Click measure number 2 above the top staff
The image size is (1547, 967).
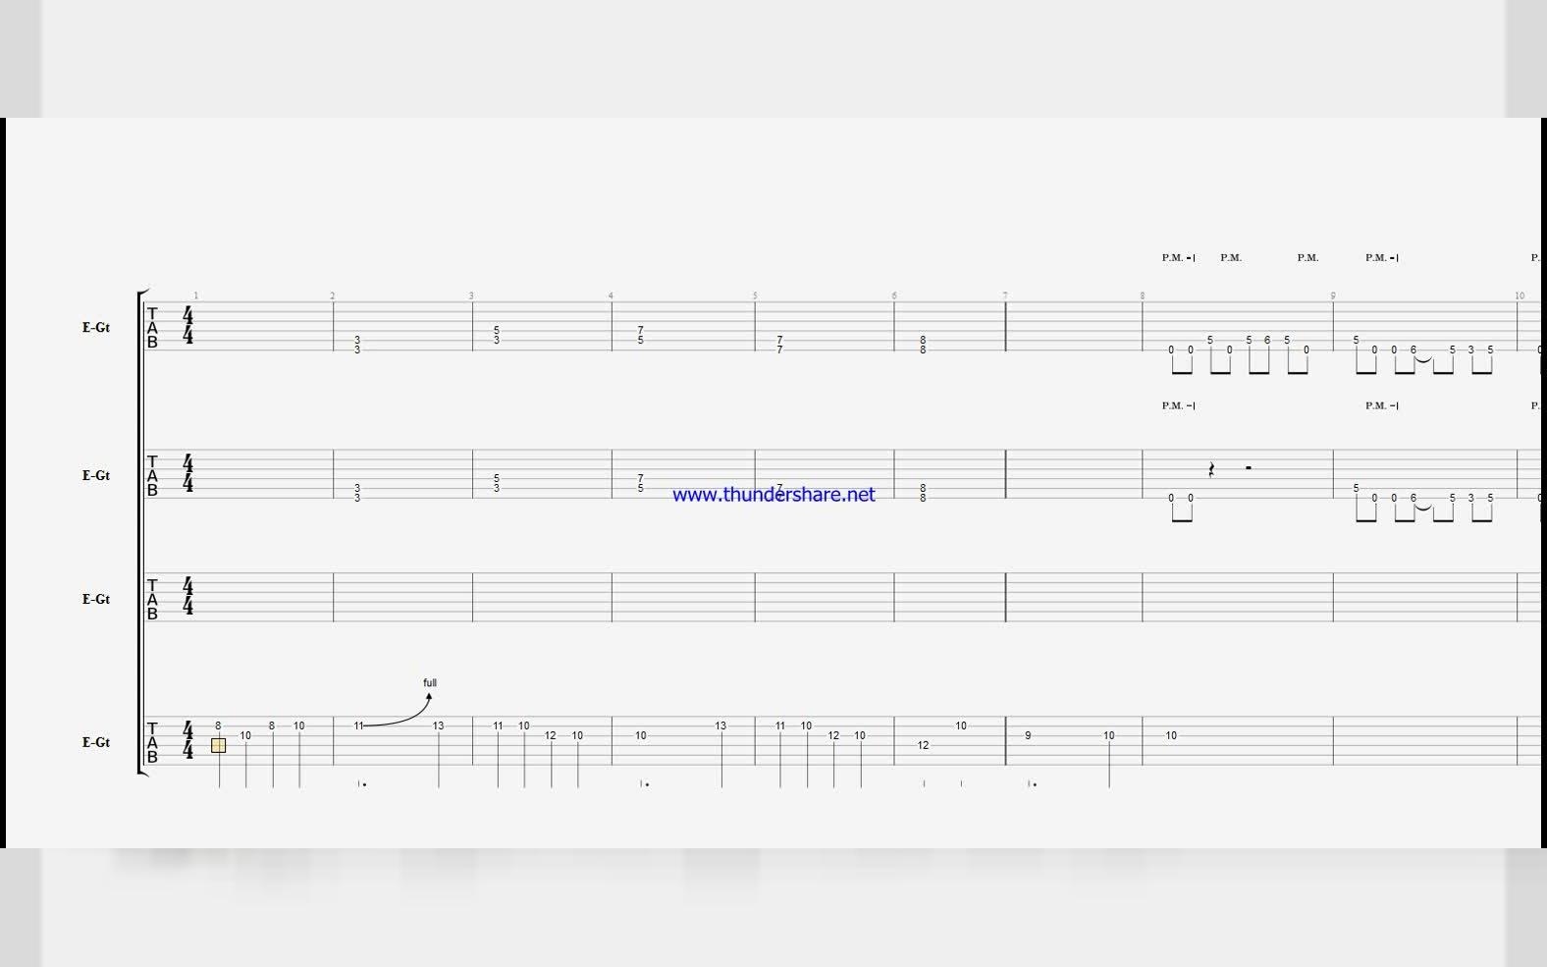[x=333, y=295]
